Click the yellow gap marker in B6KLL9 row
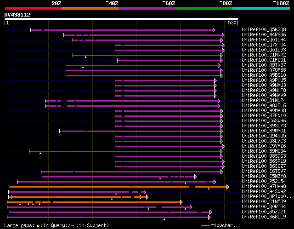This screenshot has height=229, width=294. 164,219
